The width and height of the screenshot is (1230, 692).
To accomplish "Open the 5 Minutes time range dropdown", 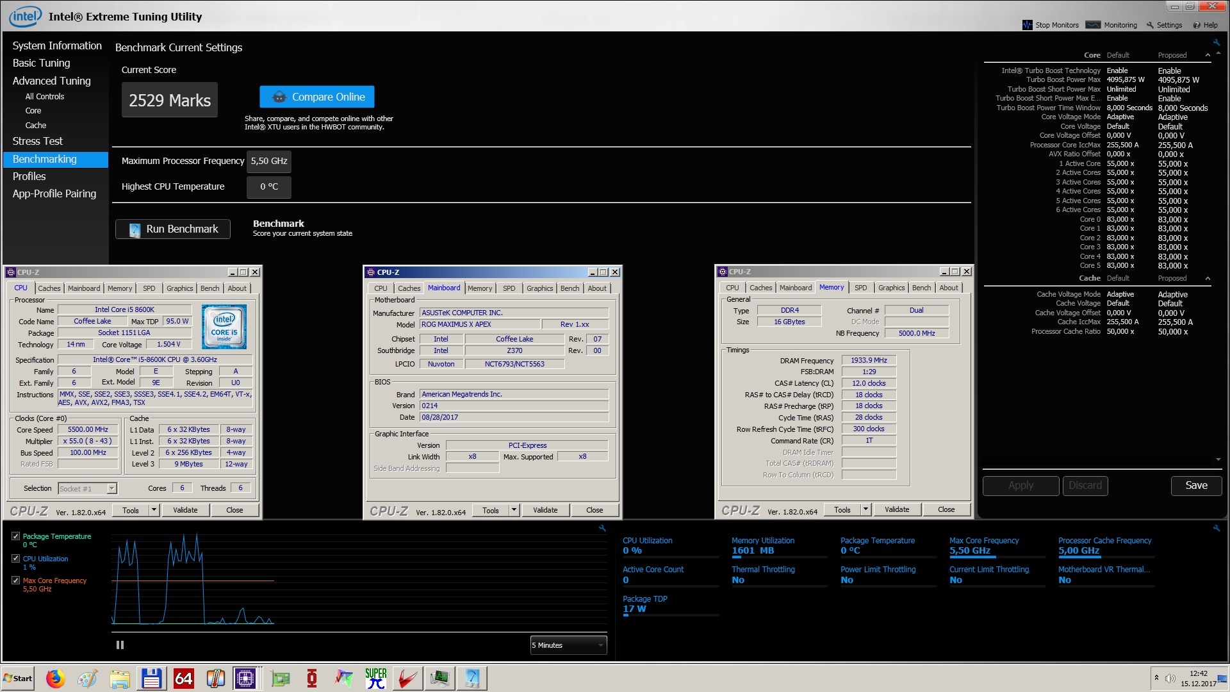I will point(568,645).
